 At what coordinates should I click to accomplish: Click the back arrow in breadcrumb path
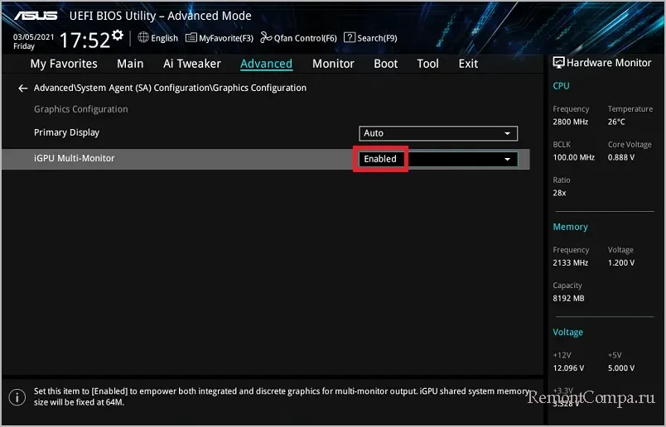pos(23,88)
